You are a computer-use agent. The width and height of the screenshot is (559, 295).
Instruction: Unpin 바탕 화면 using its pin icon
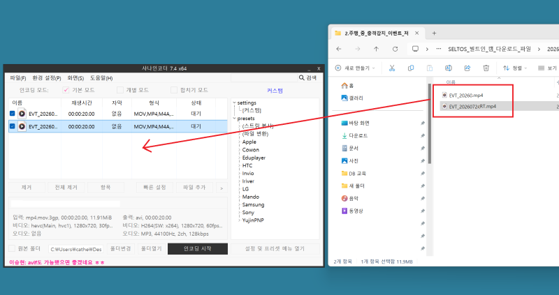click(x=423, y=123)
